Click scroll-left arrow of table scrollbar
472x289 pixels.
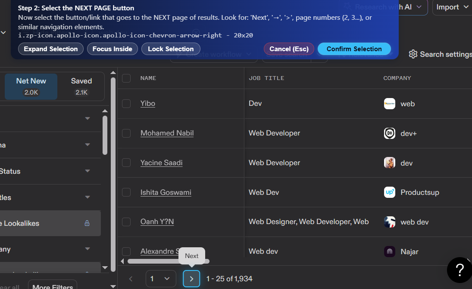pos(122,261)
